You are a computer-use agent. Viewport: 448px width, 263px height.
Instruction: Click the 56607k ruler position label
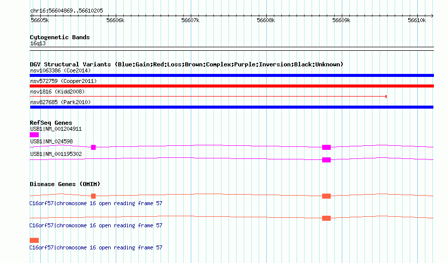tap(191, 20)
